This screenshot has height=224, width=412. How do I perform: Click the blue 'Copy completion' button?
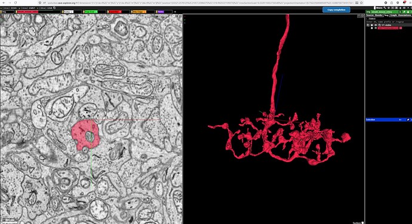[336, 10]
